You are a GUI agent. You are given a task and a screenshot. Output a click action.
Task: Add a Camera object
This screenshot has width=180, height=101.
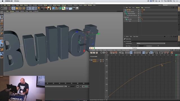[74, 8]
